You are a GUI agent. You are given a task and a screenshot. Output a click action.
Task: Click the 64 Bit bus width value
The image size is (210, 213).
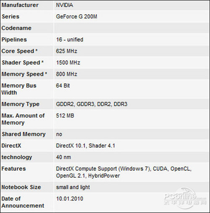63,86
